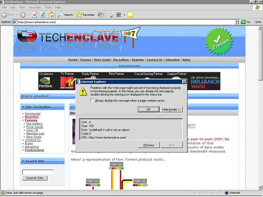This screenshot has width=263, height=197.
Task: Click the Internet zone globe icon
Action: tap(227, 193)
